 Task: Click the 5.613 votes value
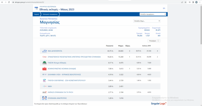pos(121,69)
